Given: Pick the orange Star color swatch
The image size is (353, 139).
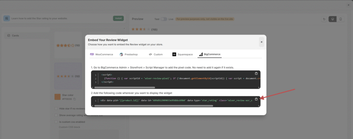Looking at the screenshot, I should click(57, 97).
